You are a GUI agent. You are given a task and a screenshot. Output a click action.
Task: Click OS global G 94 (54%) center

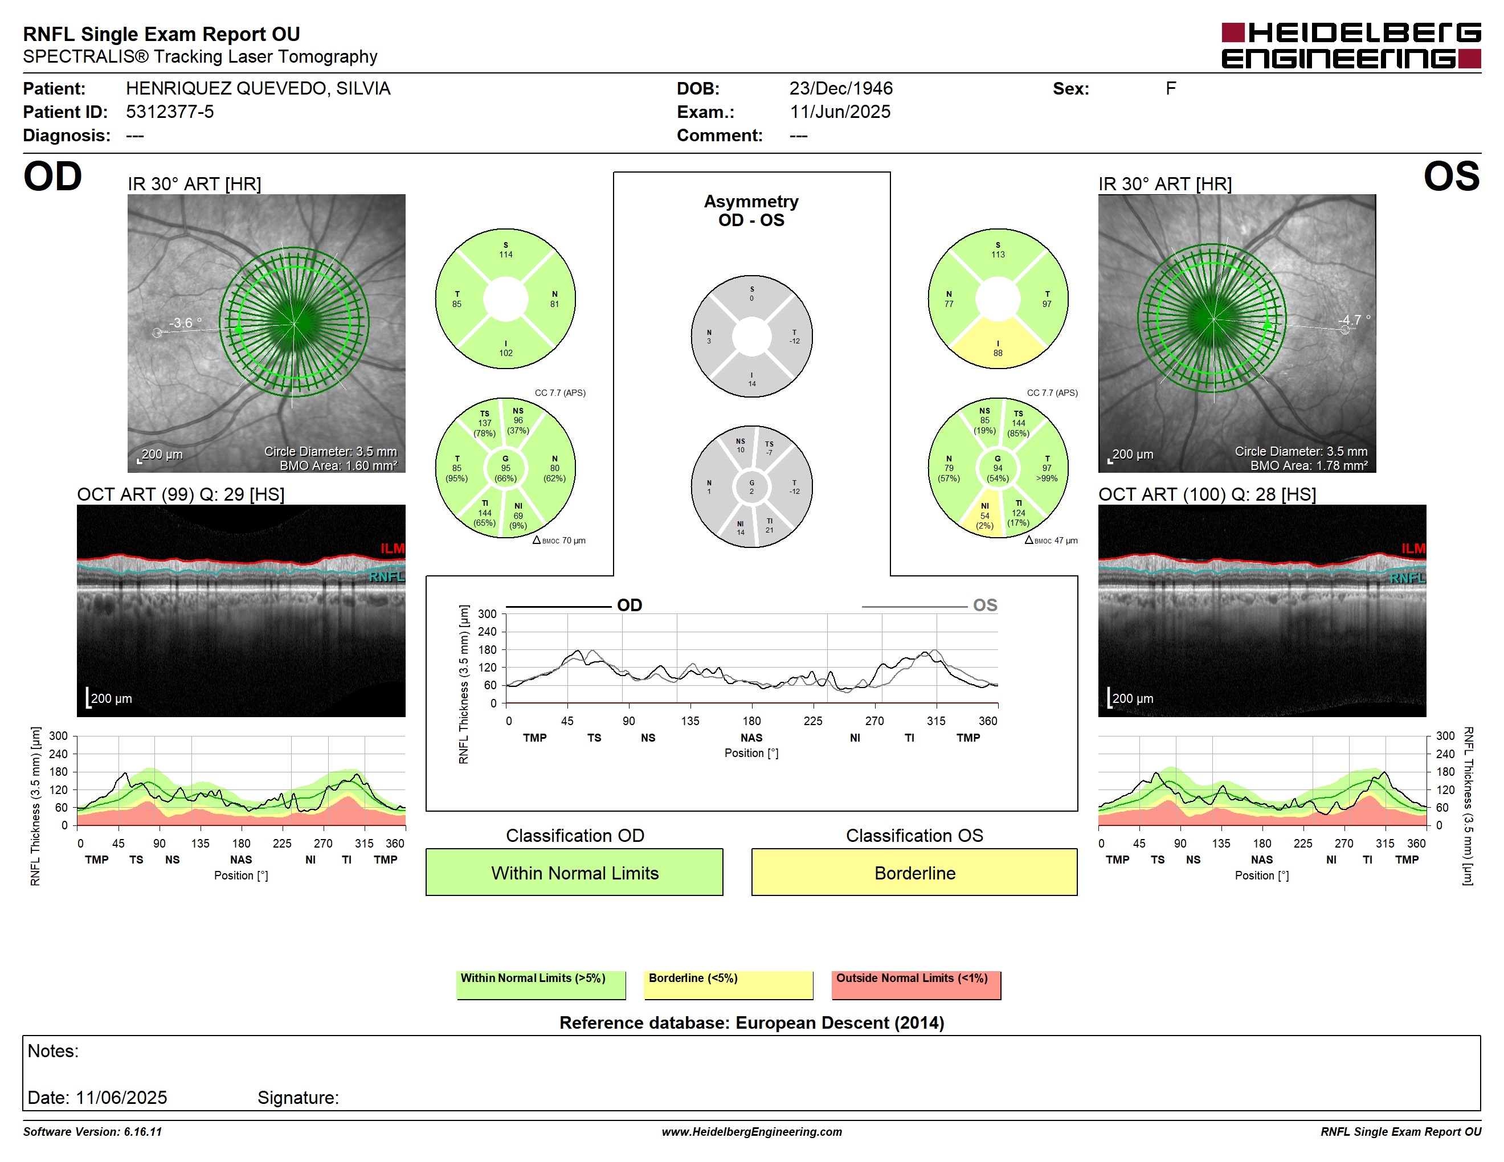click(x=998, y=468)
